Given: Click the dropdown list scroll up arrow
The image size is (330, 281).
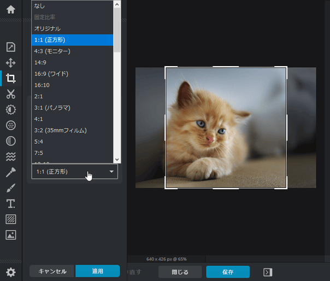Looking at the screenshot, I should pos(117,4).
